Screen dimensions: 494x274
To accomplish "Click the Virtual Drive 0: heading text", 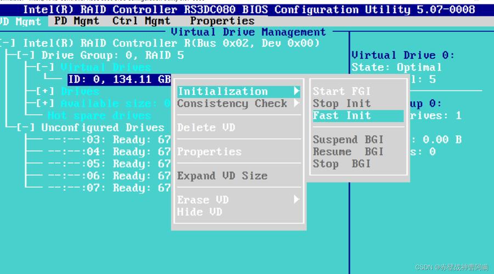I will tap(403, 55).
